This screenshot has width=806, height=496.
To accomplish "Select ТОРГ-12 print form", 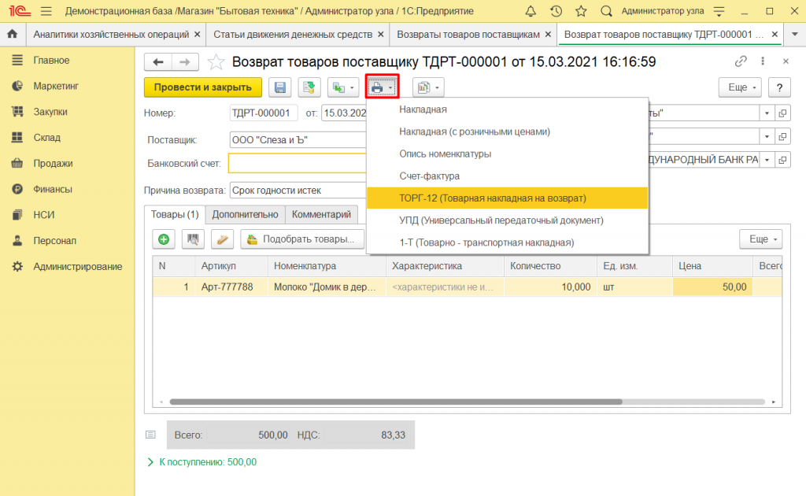I will [493, 198].
